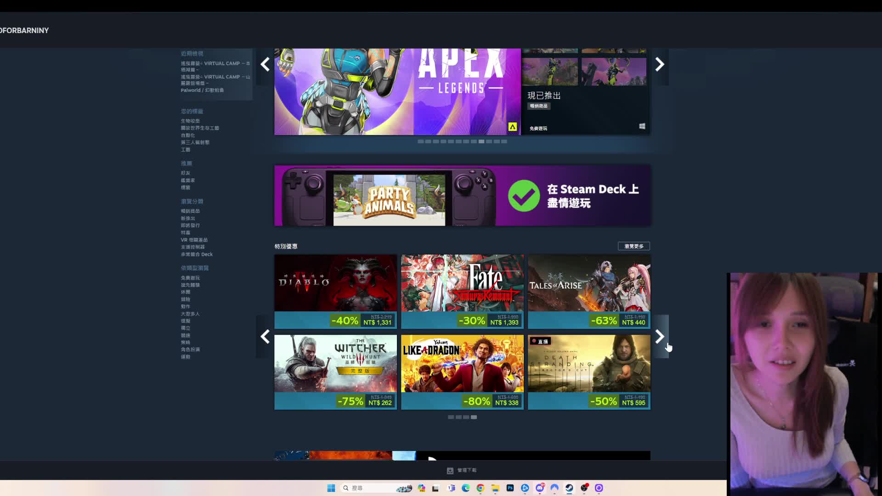Open 搖曳露營 VIRTUAL CAMP 本栖湖篇 link
882x496 pixels.
pos(215,67)
